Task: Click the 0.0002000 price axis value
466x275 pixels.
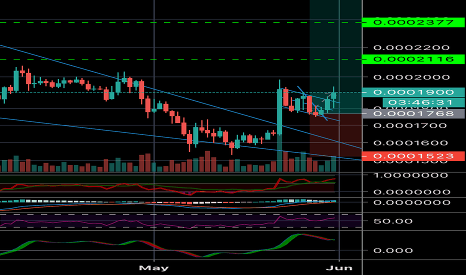Action: click(411, 77)
